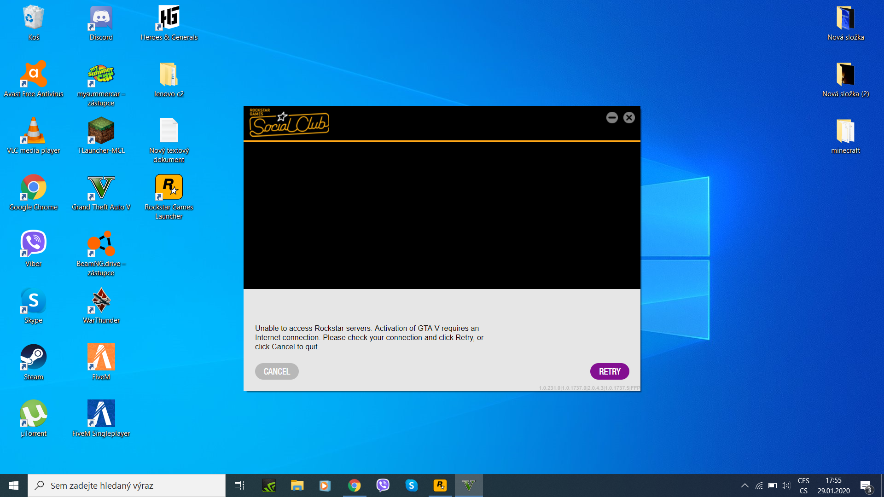Select Heroes & Generals desktop icon

[169, 18]
